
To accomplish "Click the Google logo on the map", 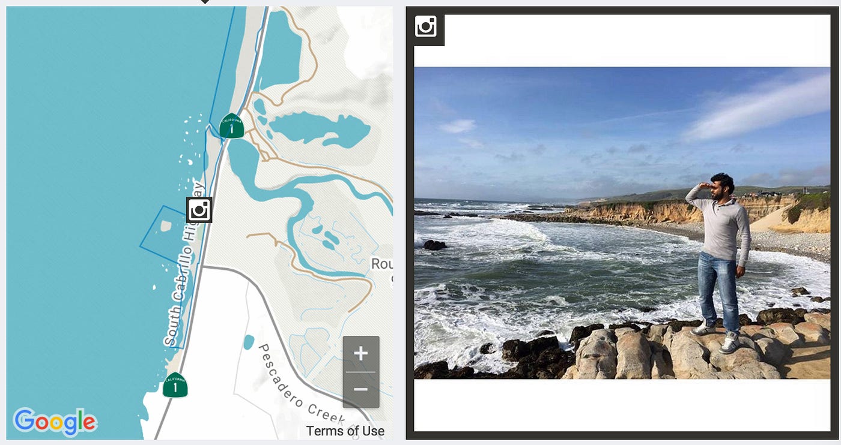I will point(55,422).
